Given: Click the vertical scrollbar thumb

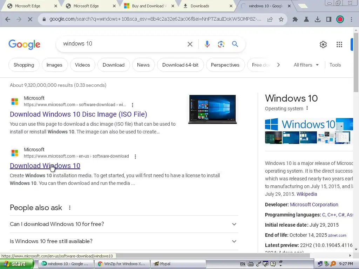Looking at the screenshot, I should 356,62.
